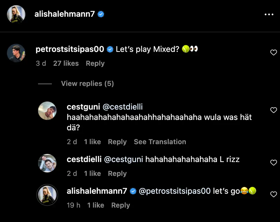View the 27 likes on petrostsitsipas00's comment
This screenshot has width=280, height=222.
66,63
